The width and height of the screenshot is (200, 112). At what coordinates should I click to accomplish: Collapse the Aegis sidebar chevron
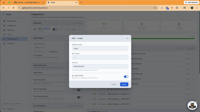tap(27, 14)
